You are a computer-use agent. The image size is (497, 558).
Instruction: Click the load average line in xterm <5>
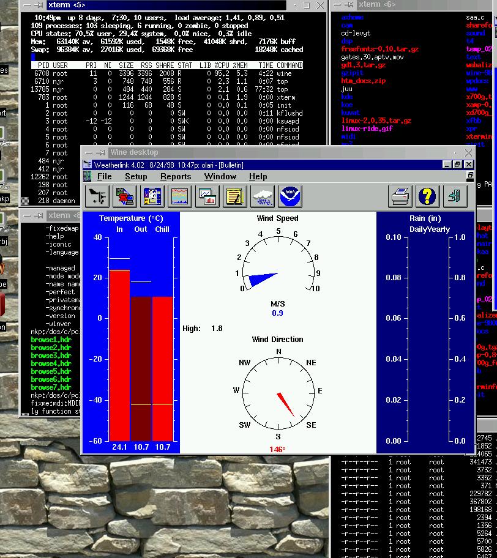click(160, 18)
